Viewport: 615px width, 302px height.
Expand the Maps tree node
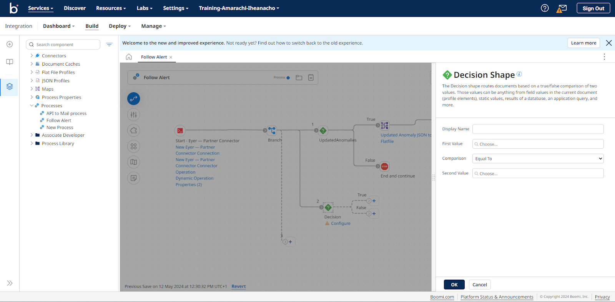click(x=32, y=89)
